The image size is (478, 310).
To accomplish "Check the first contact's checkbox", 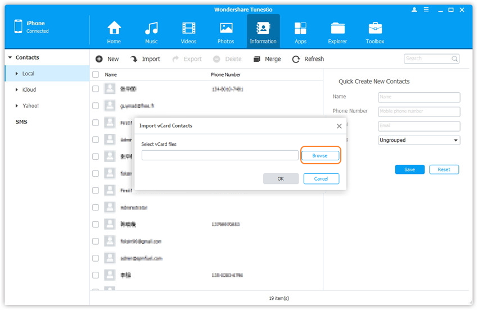I will (96, 89).
